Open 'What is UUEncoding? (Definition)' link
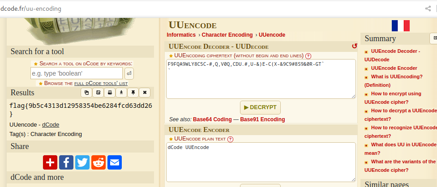 (394, 81)
